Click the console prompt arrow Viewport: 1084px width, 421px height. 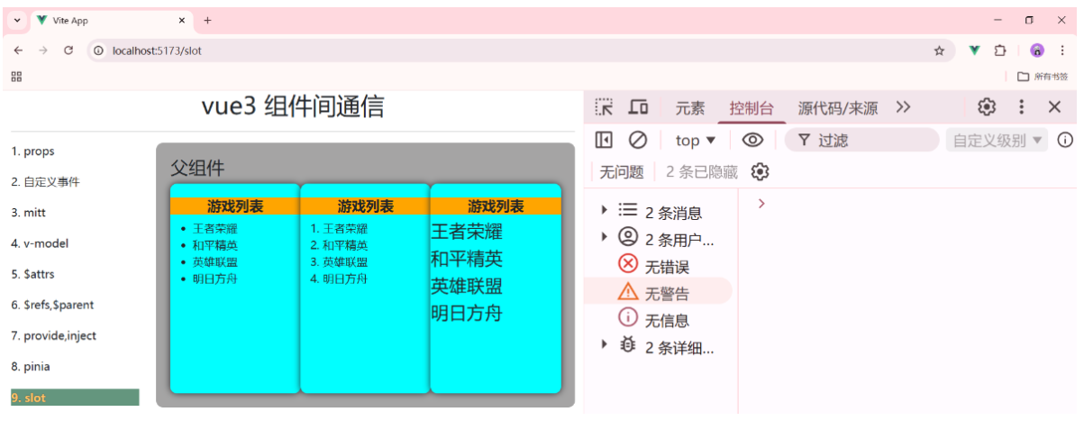click(761, 204)
